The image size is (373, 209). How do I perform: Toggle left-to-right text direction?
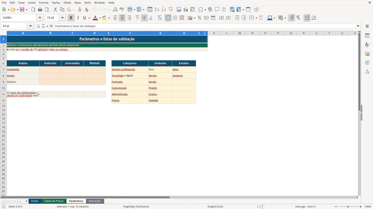292,18
